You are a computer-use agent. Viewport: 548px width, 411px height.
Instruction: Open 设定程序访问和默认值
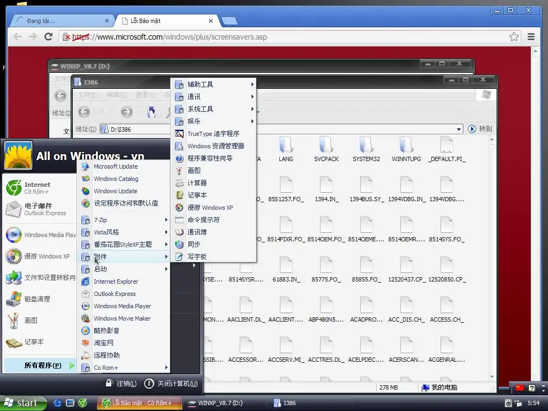[124, 203]
